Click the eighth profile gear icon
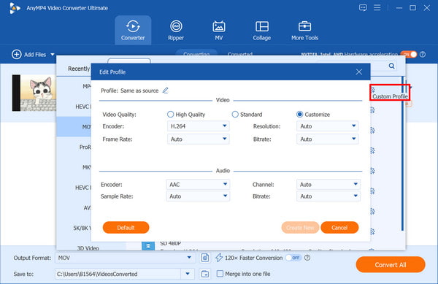Image resolution: width=438 pixels, height=284 pixels. pyautogui.click(x=372, y=231)
